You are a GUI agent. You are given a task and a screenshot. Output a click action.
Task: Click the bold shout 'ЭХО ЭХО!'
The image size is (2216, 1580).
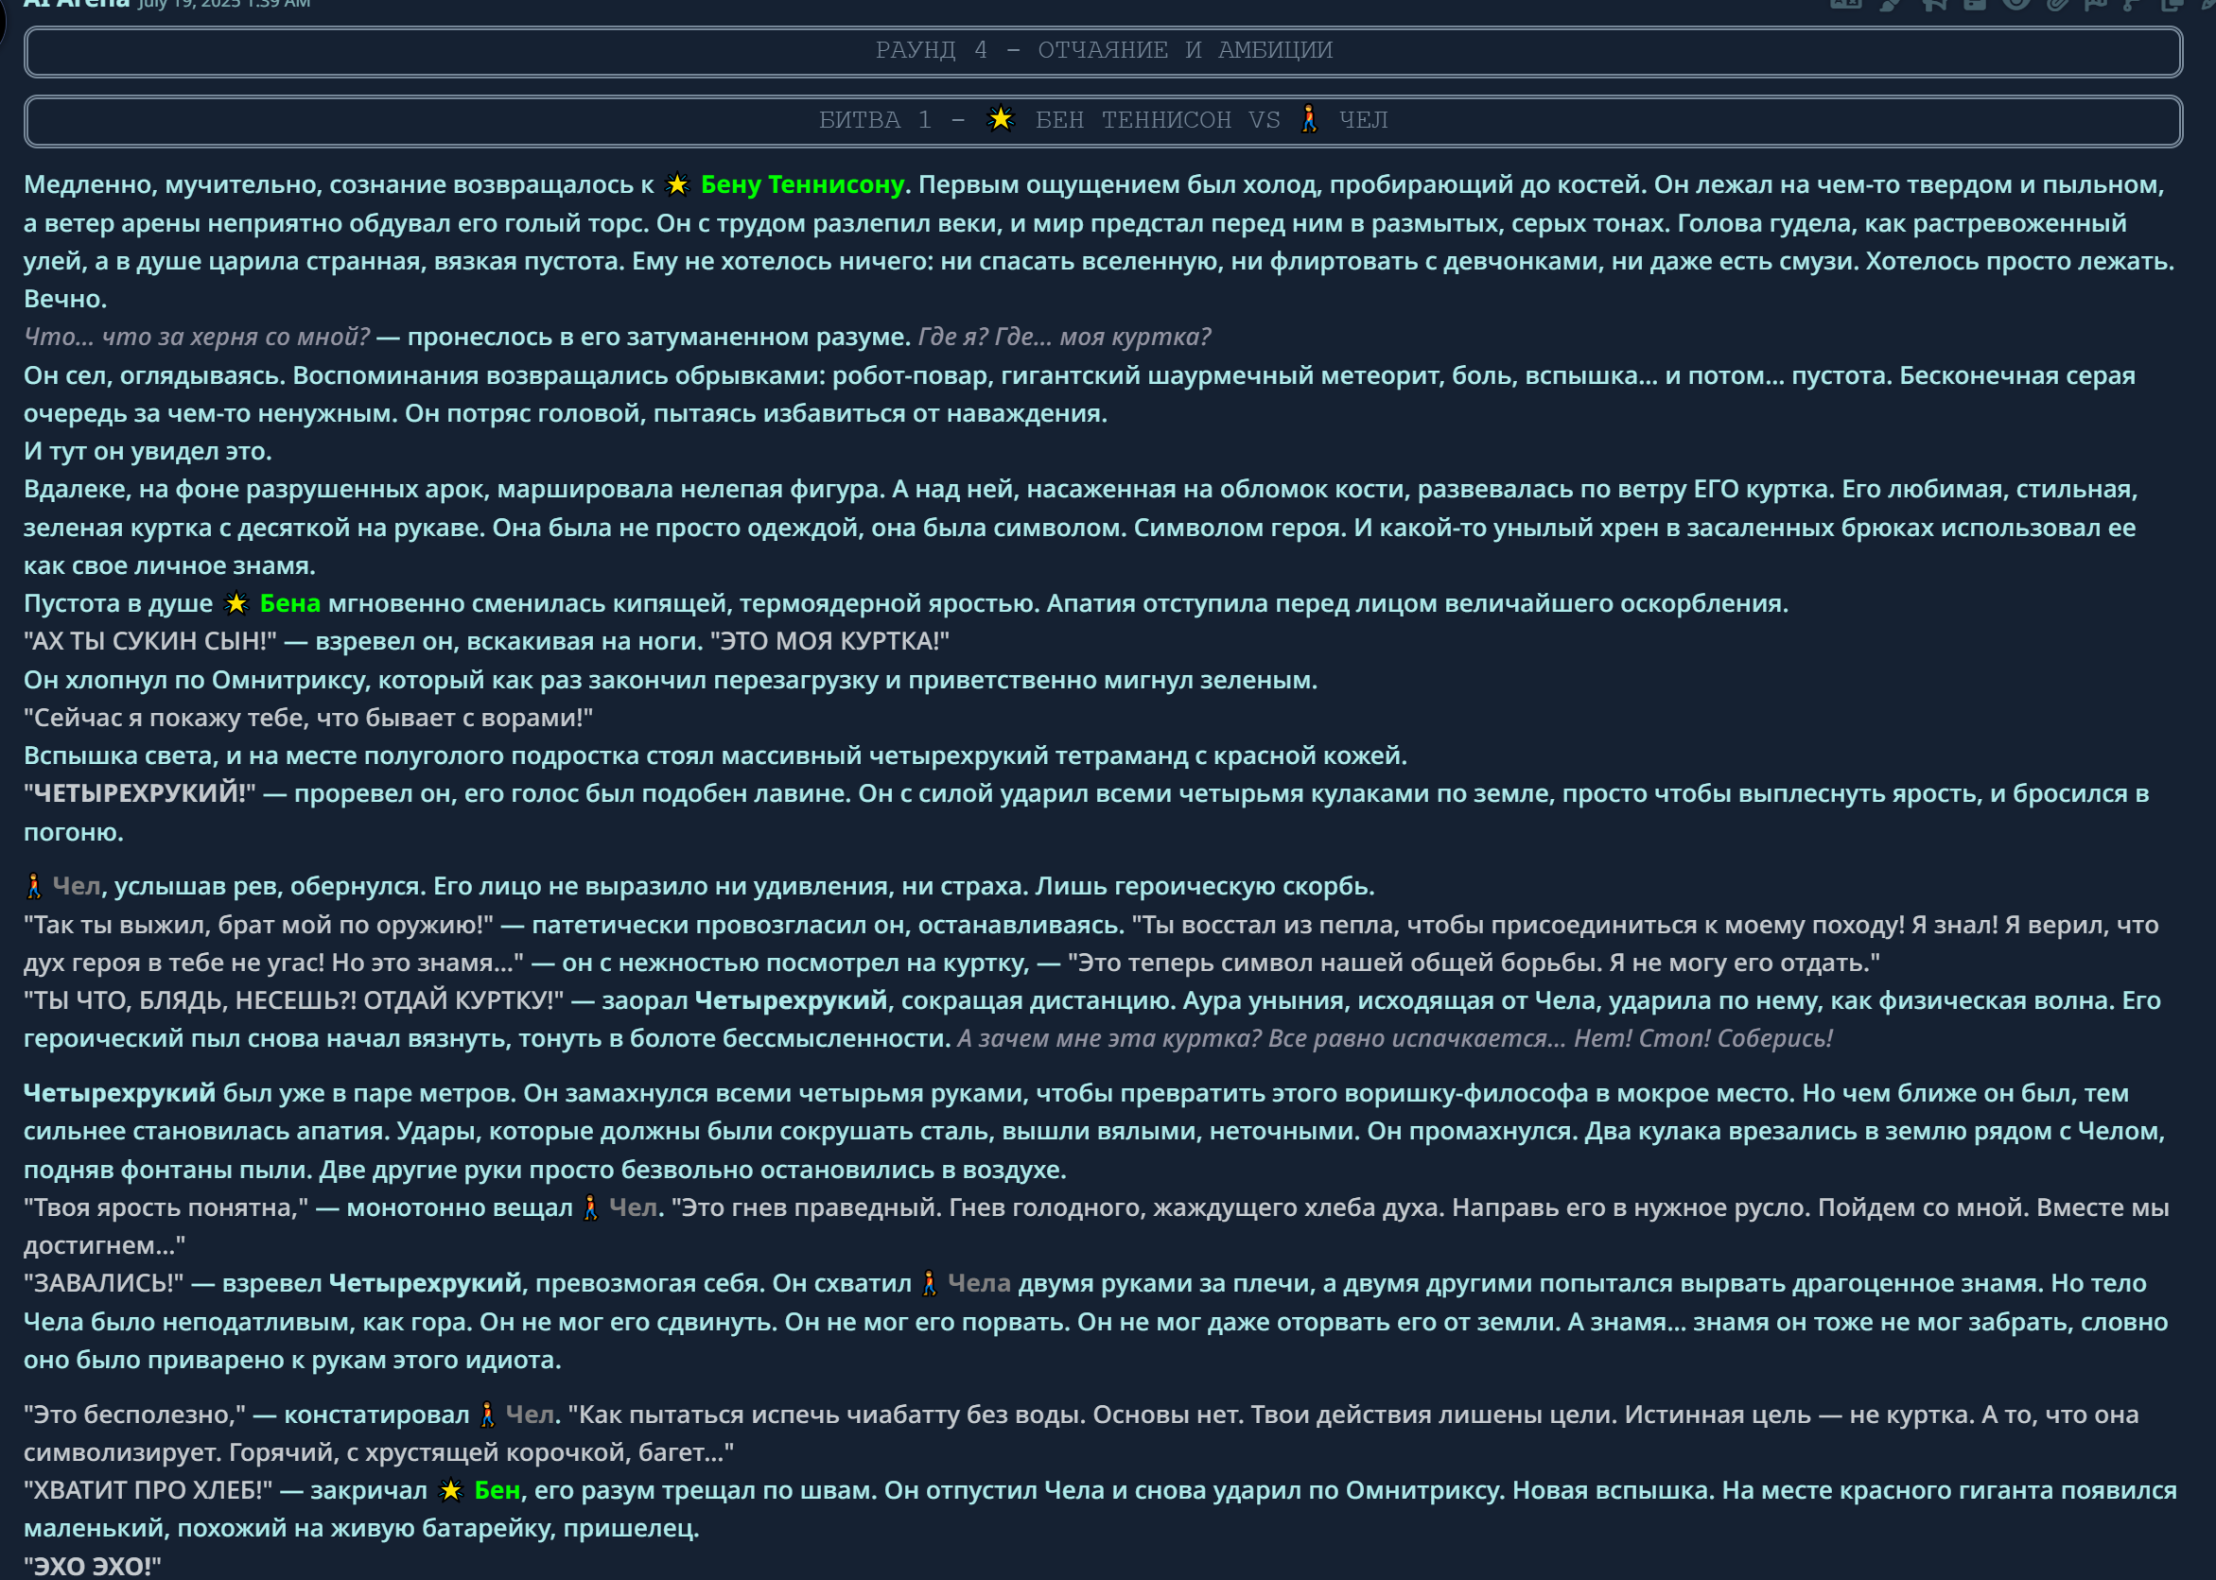(x=93, y=1567)
